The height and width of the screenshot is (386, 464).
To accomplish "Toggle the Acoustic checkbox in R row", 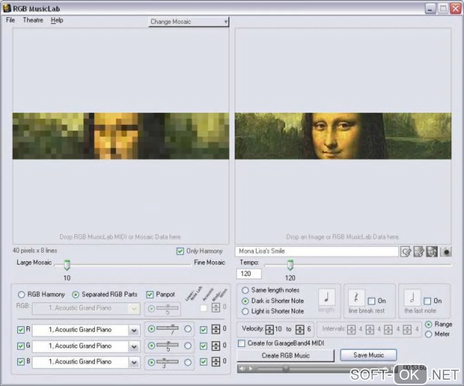I will click(203, 330).
